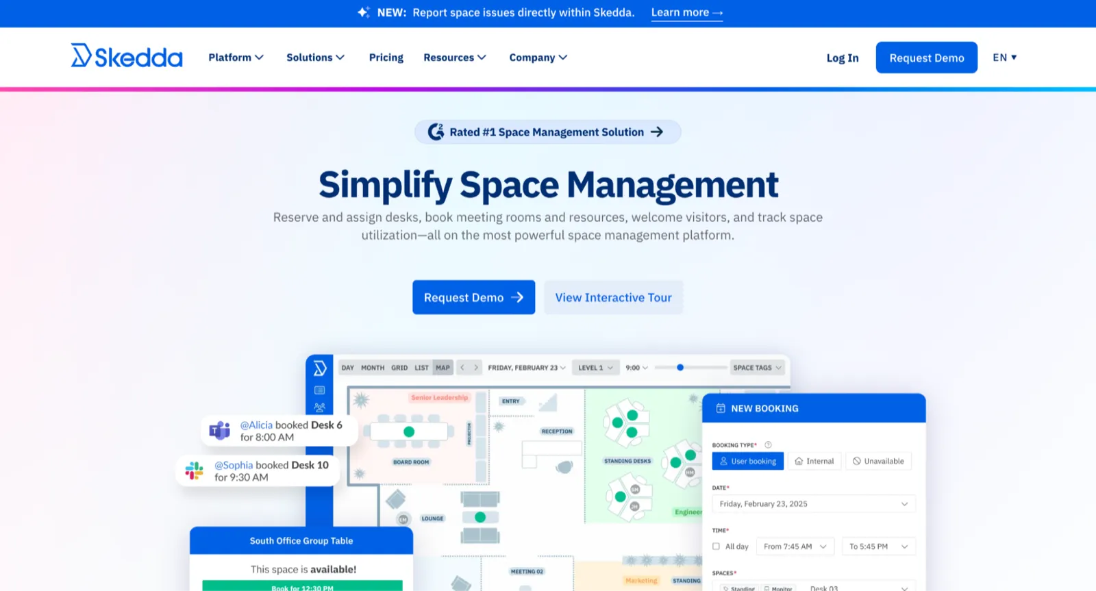Image resolution: width=1096 pixels, height=591 pixels.
Task: Click the Skedda icon in preview sidebar
Action: point(319,368)
